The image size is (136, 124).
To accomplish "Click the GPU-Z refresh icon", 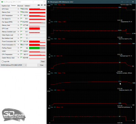I will tap(42, 5).
